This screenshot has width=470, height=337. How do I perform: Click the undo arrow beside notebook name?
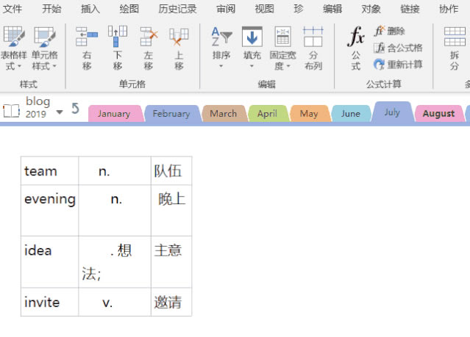(x=75, y=109)
